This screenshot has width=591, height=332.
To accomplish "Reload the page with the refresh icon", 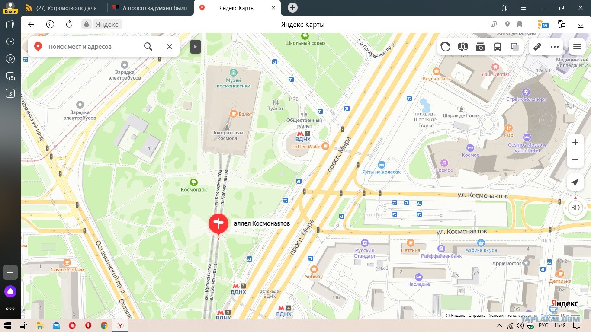I will 69,24.
